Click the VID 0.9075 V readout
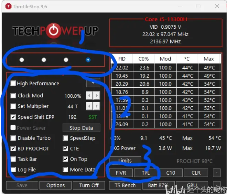Image resolution: width=227 pixels, height=194 pixels. (165, 27)
